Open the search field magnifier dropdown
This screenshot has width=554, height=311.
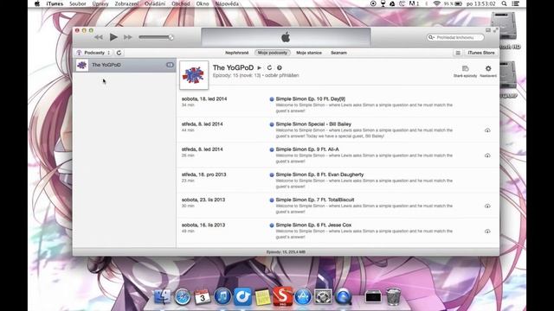point(431,37)
